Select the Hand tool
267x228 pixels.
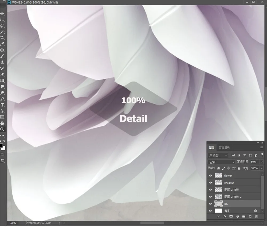pos(2,123)
